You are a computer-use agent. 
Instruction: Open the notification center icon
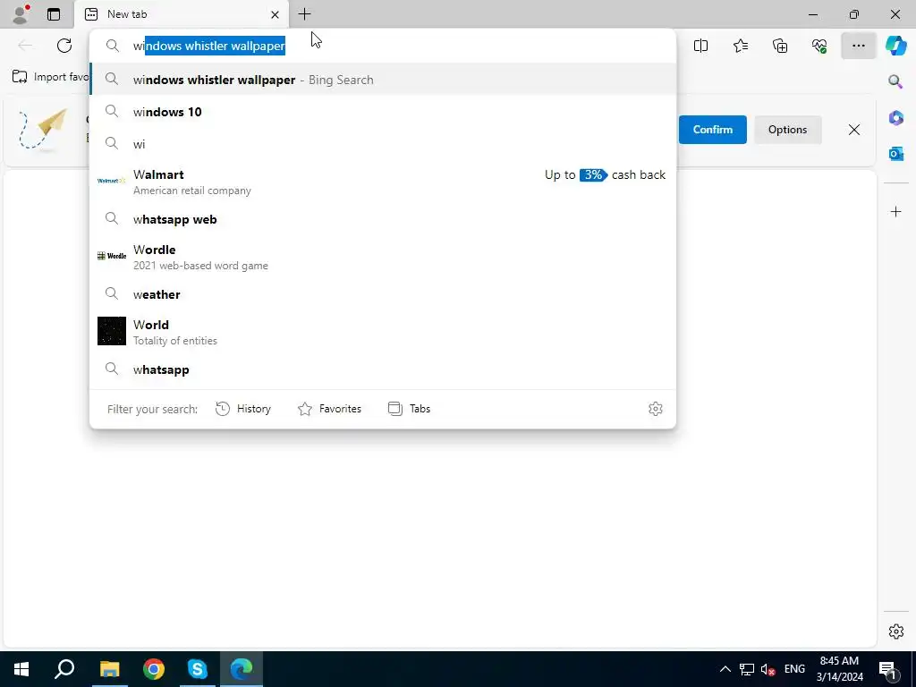tap(888, 669)
